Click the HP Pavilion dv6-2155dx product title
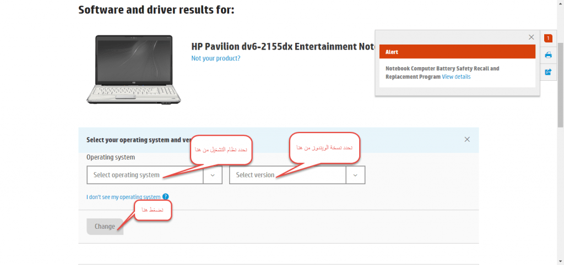 (283, 47)
